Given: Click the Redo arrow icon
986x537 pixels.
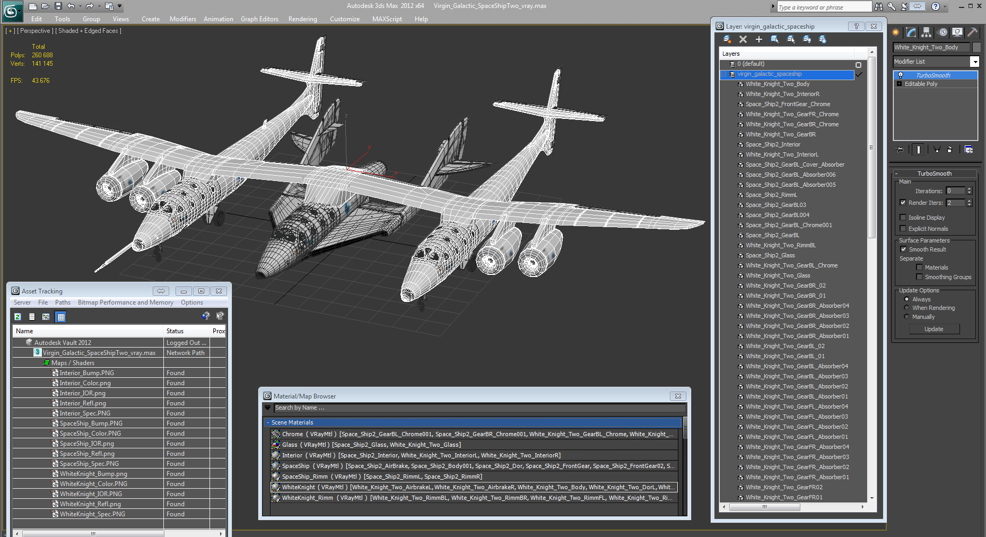Looking at the screenshot, I should (90, 6).
